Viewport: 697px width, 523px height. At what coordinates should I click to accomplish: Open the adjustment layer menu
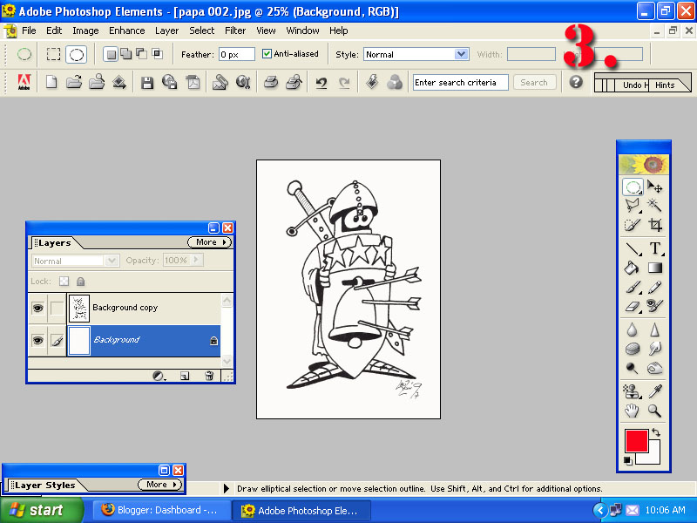click(159, 377)
